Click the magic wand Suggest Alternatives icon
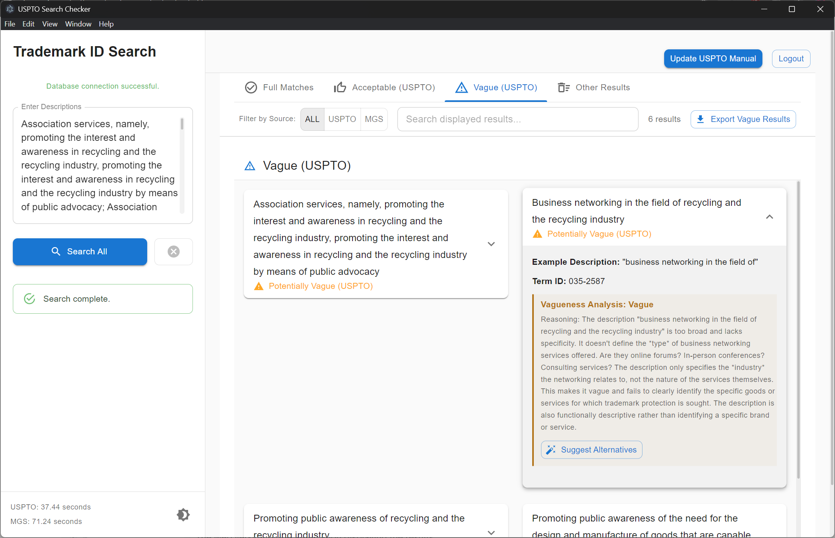Viewport: 835px width, 538px height. click(x=551, y=450)
